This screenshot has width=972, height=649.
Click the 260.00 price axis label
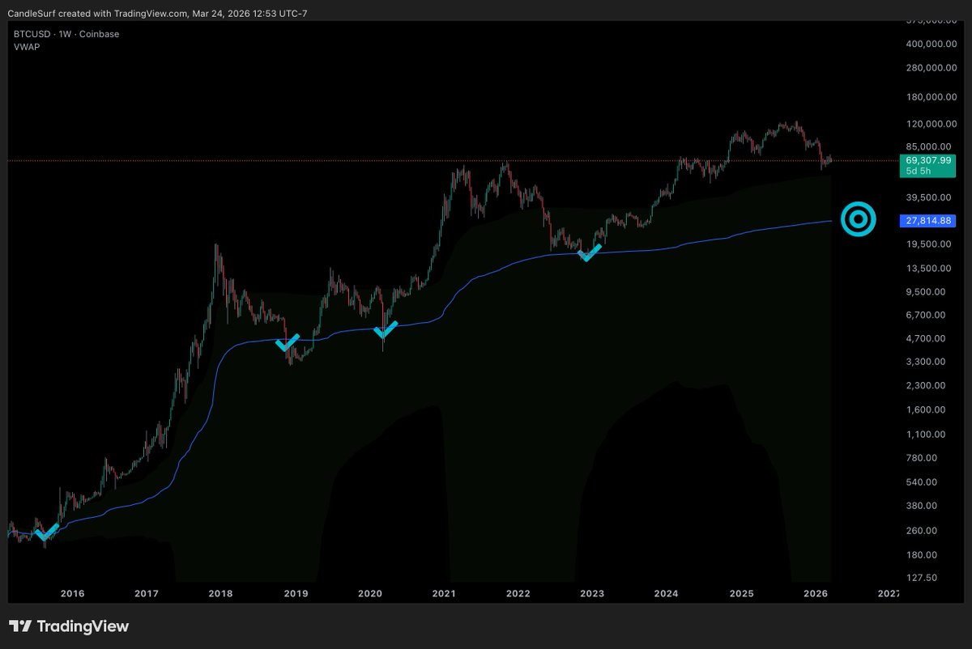click(920, 531)
